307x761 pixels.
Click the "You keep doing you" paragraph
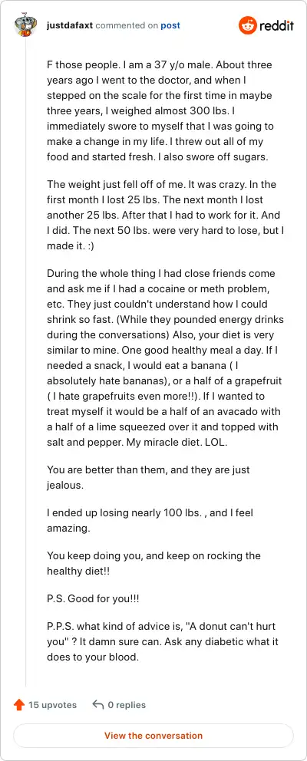(153, 564)
